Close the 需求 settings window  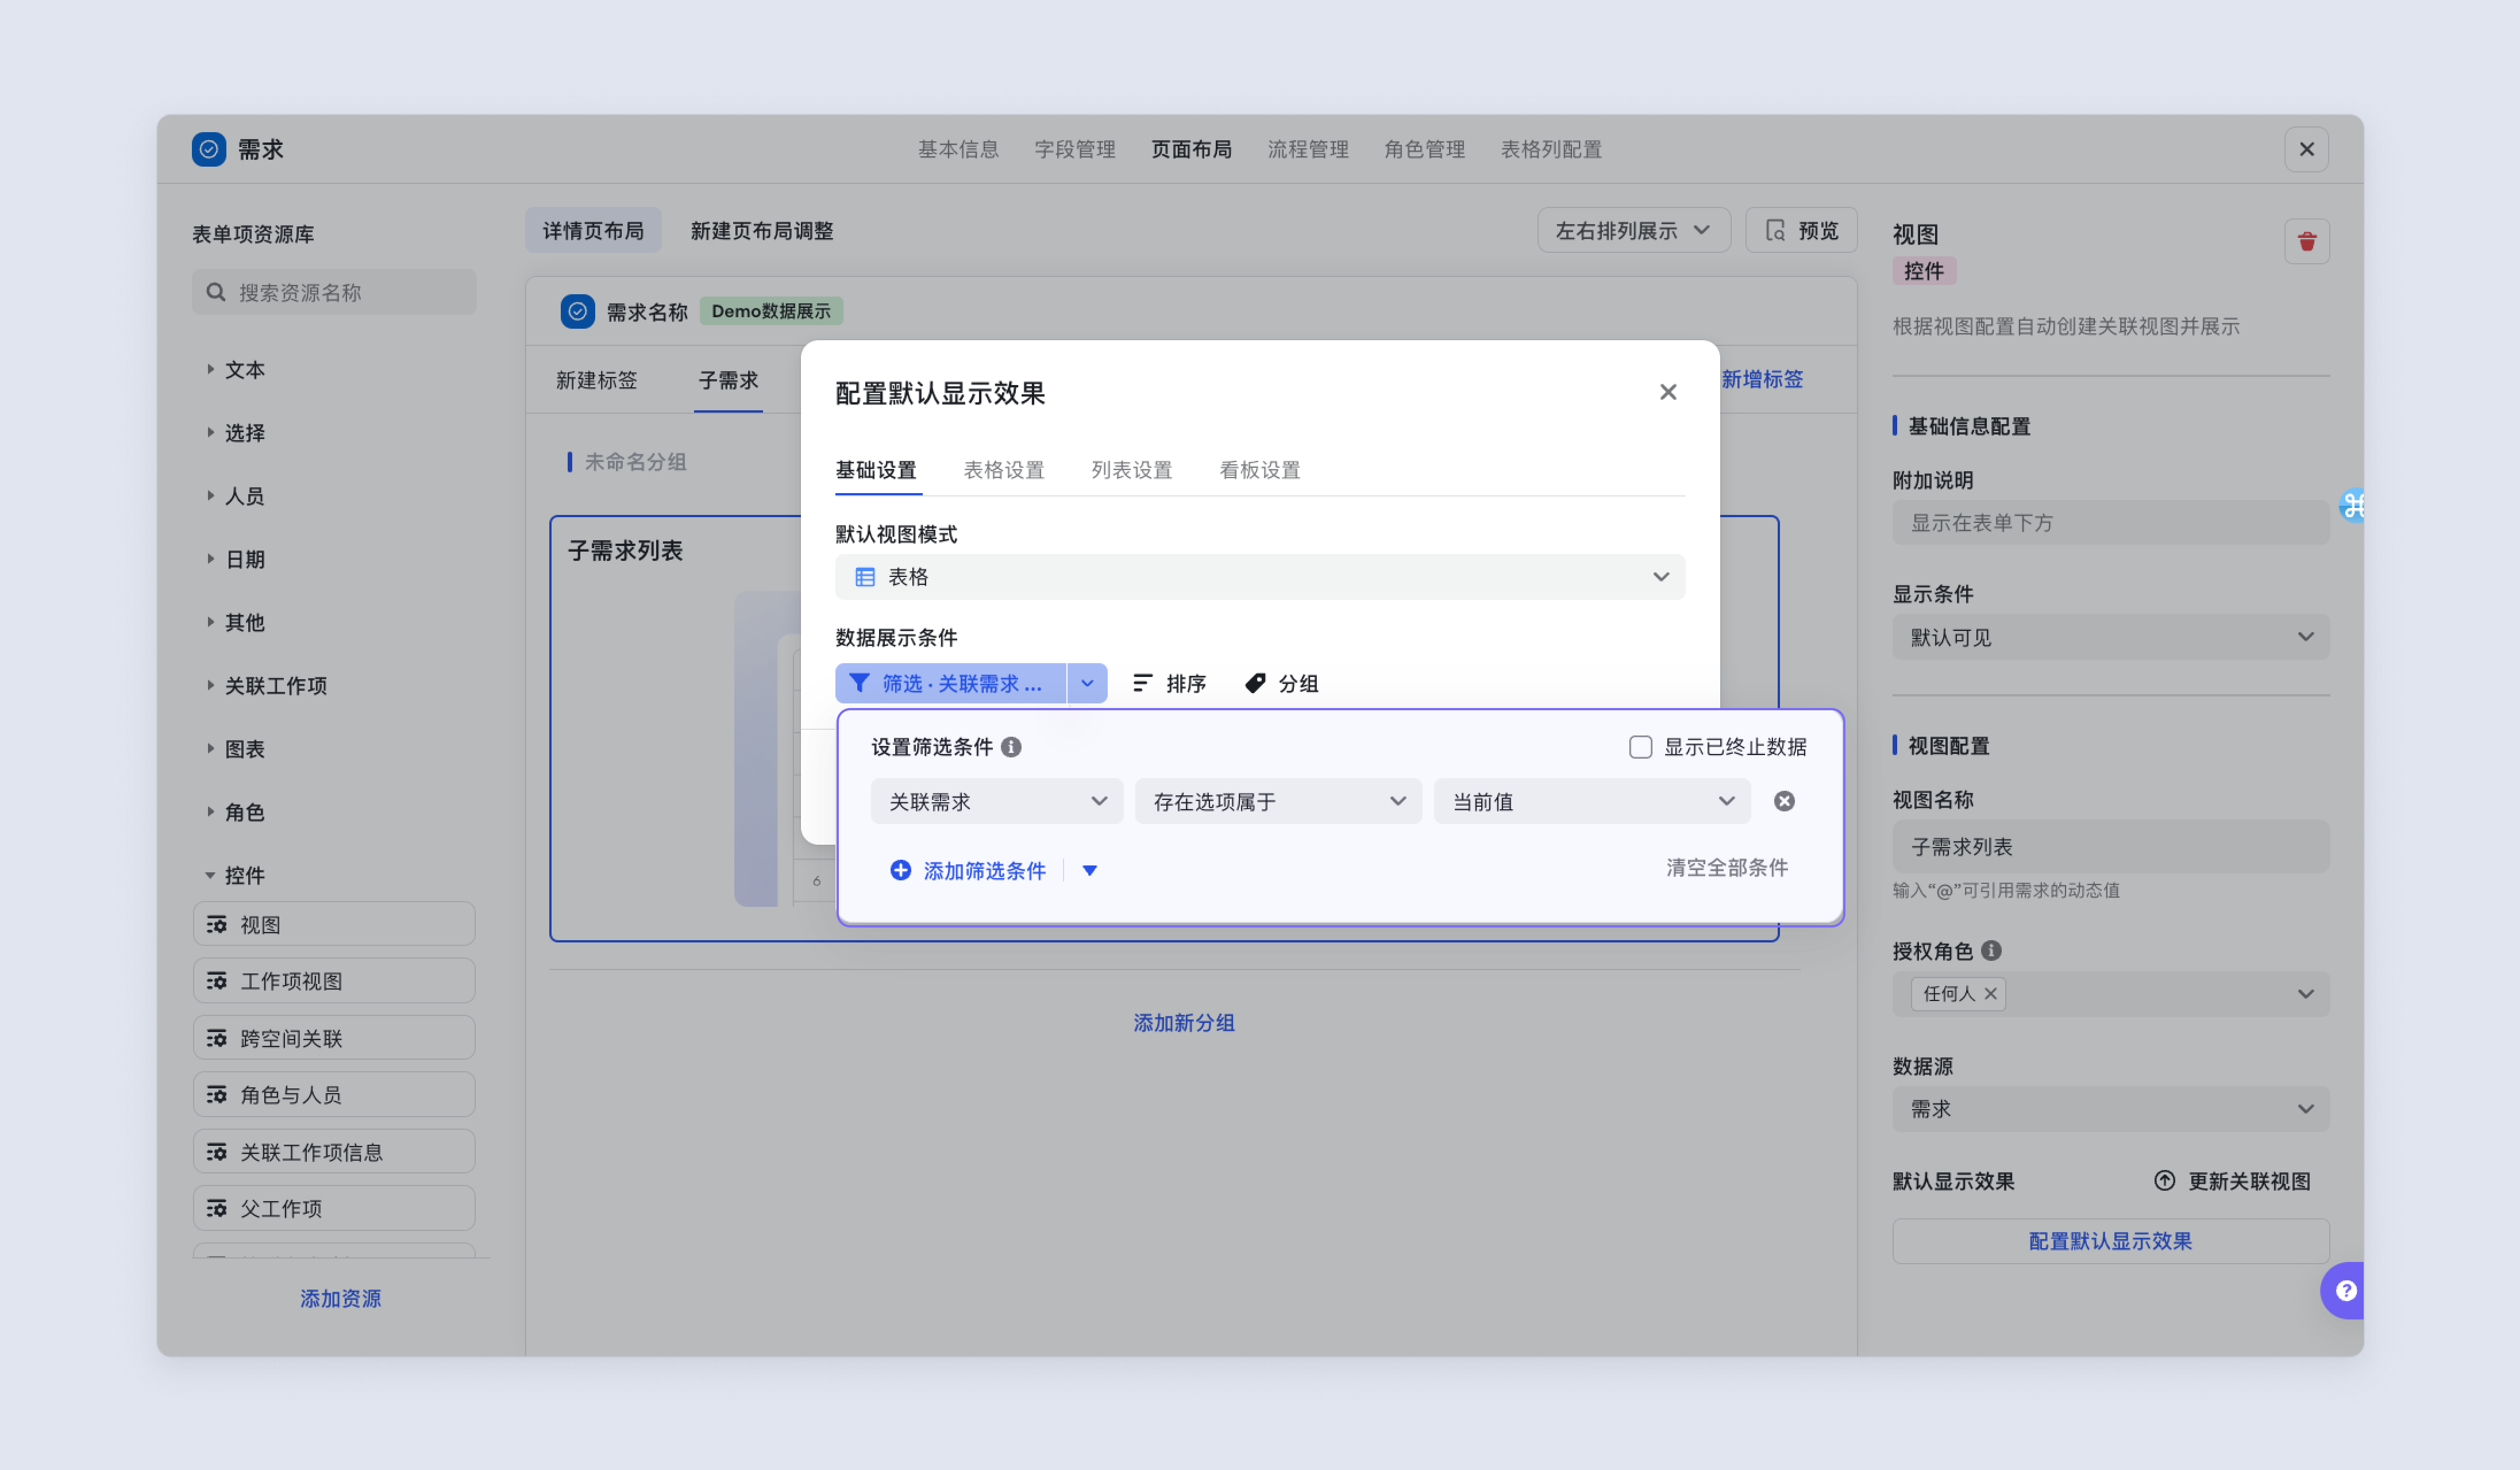point(2307,149)
